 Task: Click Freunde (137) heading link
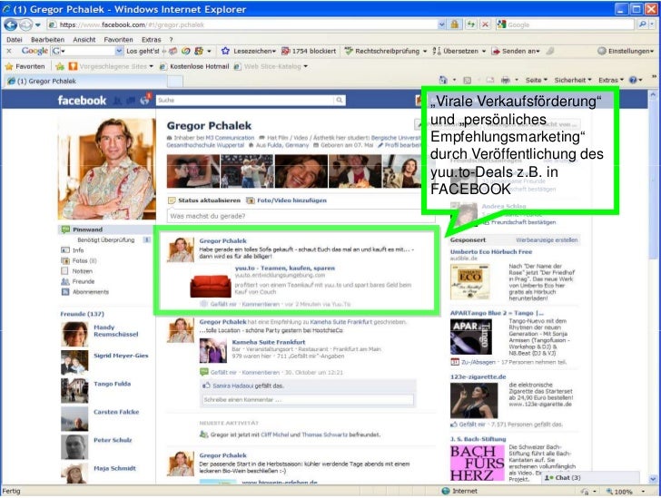(x=83, y=314)
